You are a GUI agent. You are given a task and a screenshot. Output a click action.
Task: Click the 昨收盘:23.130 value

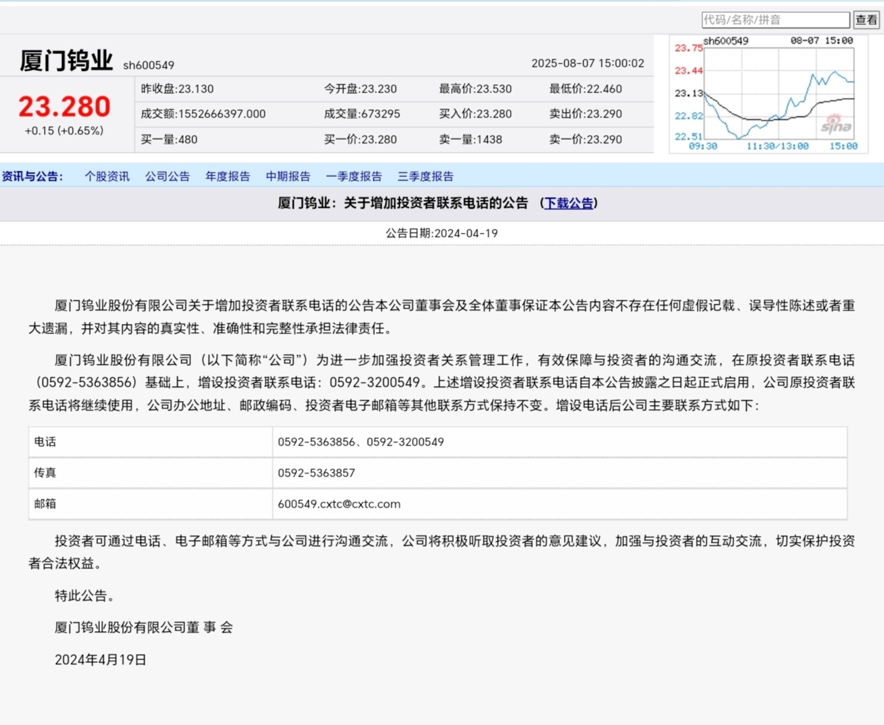click(x=178, y=89)
